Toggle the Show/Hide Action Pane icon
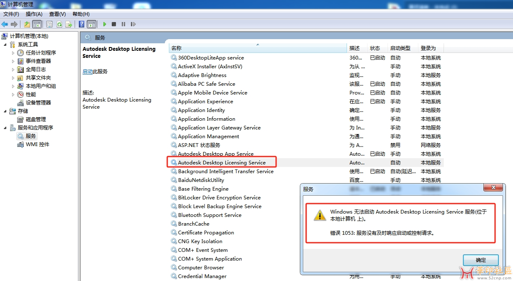513x281 pixels. point(92,25)
